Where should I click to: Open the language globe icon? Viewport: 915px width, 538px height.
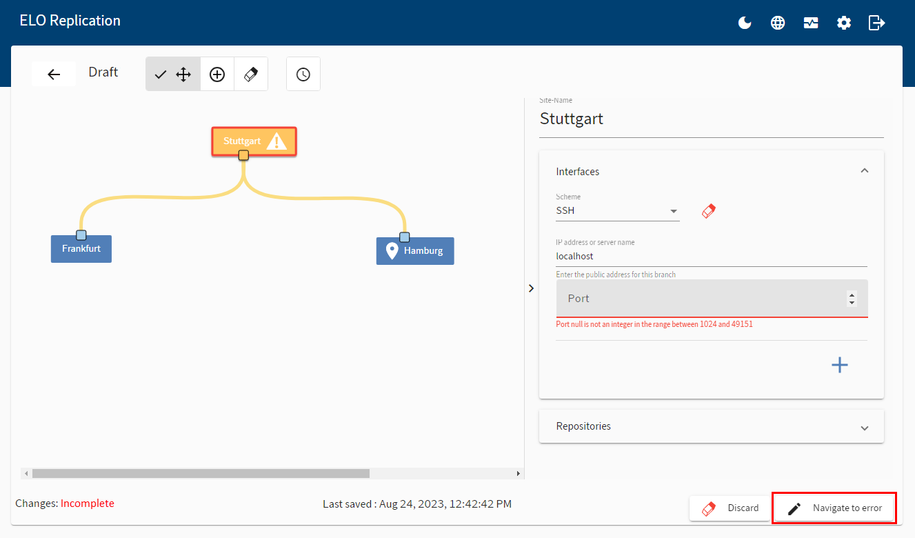coord(778,23)
